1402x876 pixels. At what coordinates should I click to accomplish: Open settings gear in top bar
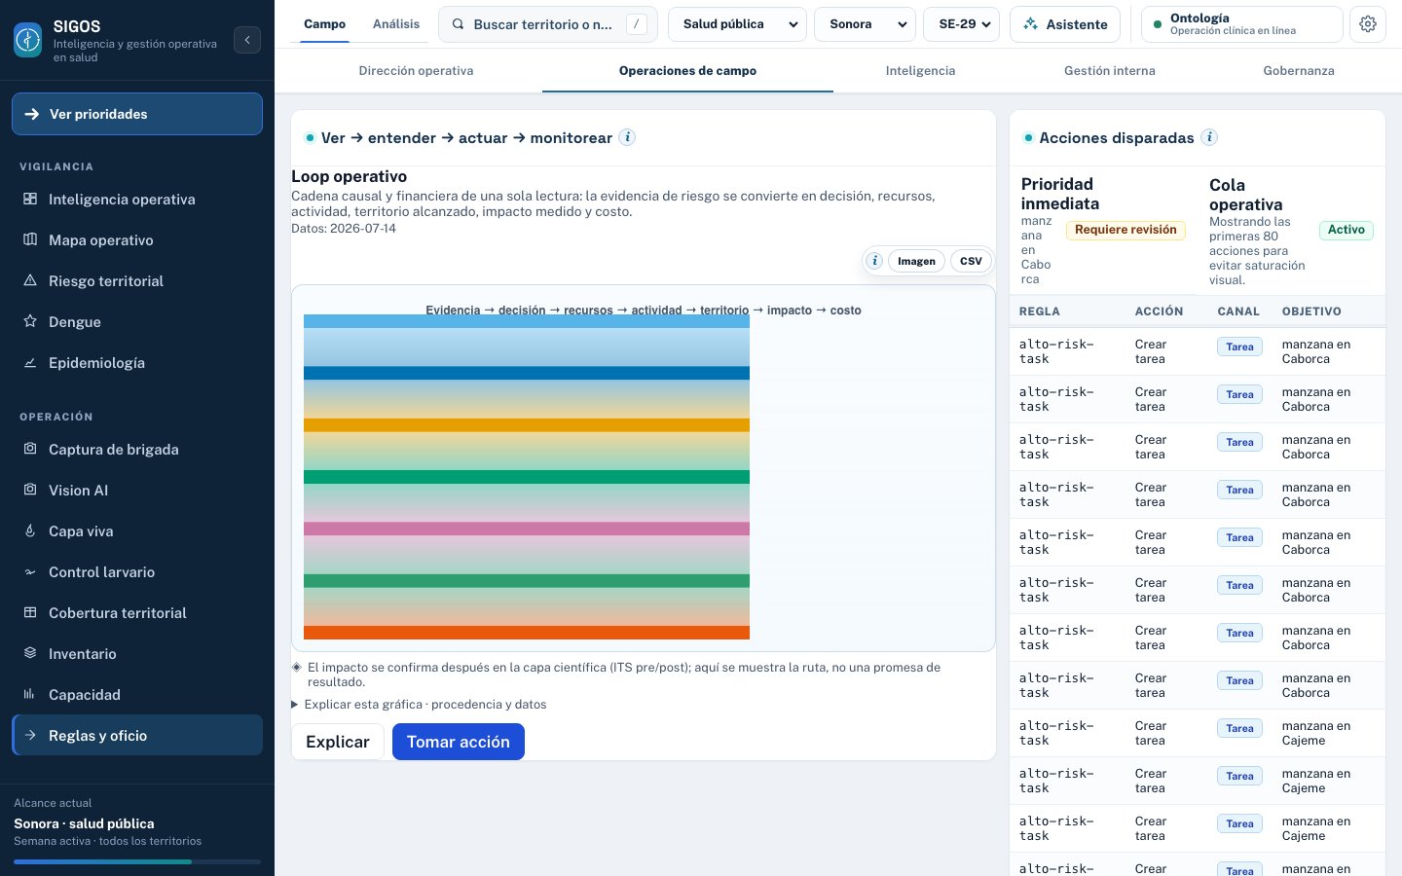tap(1368, 24)
